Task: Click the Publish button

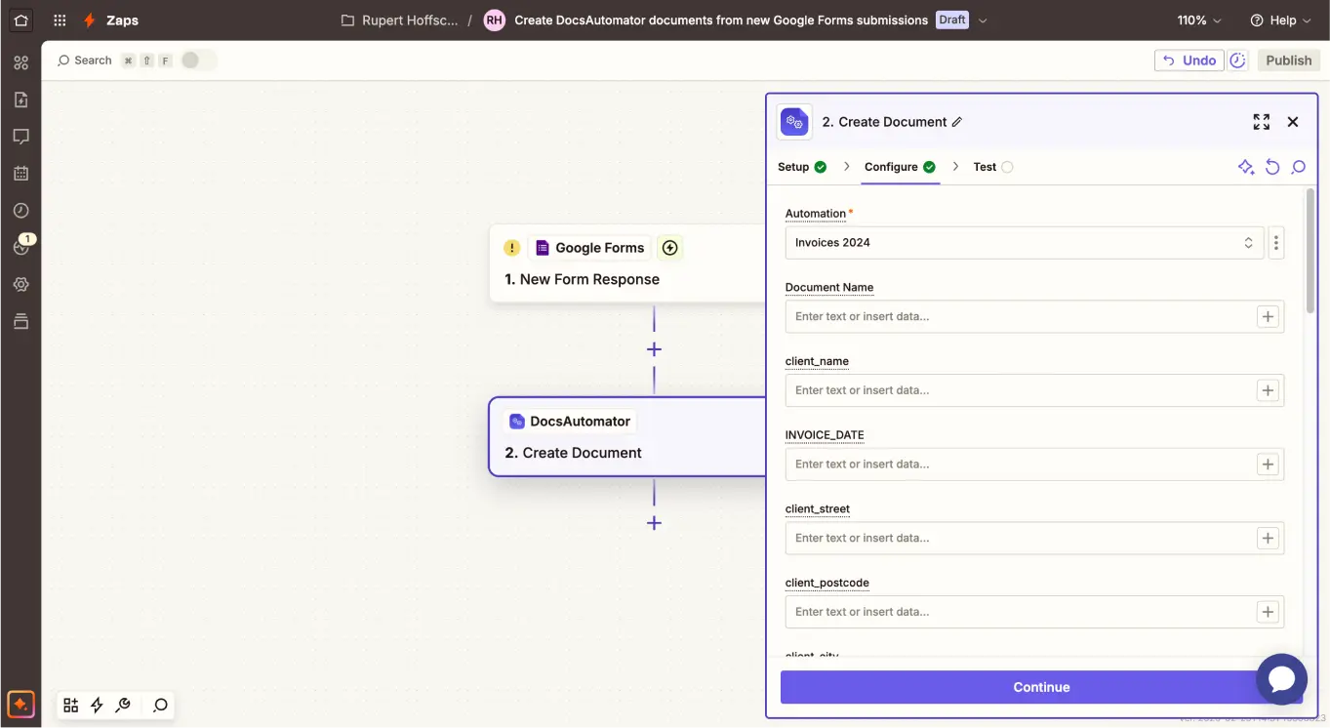Action: 1288,60
